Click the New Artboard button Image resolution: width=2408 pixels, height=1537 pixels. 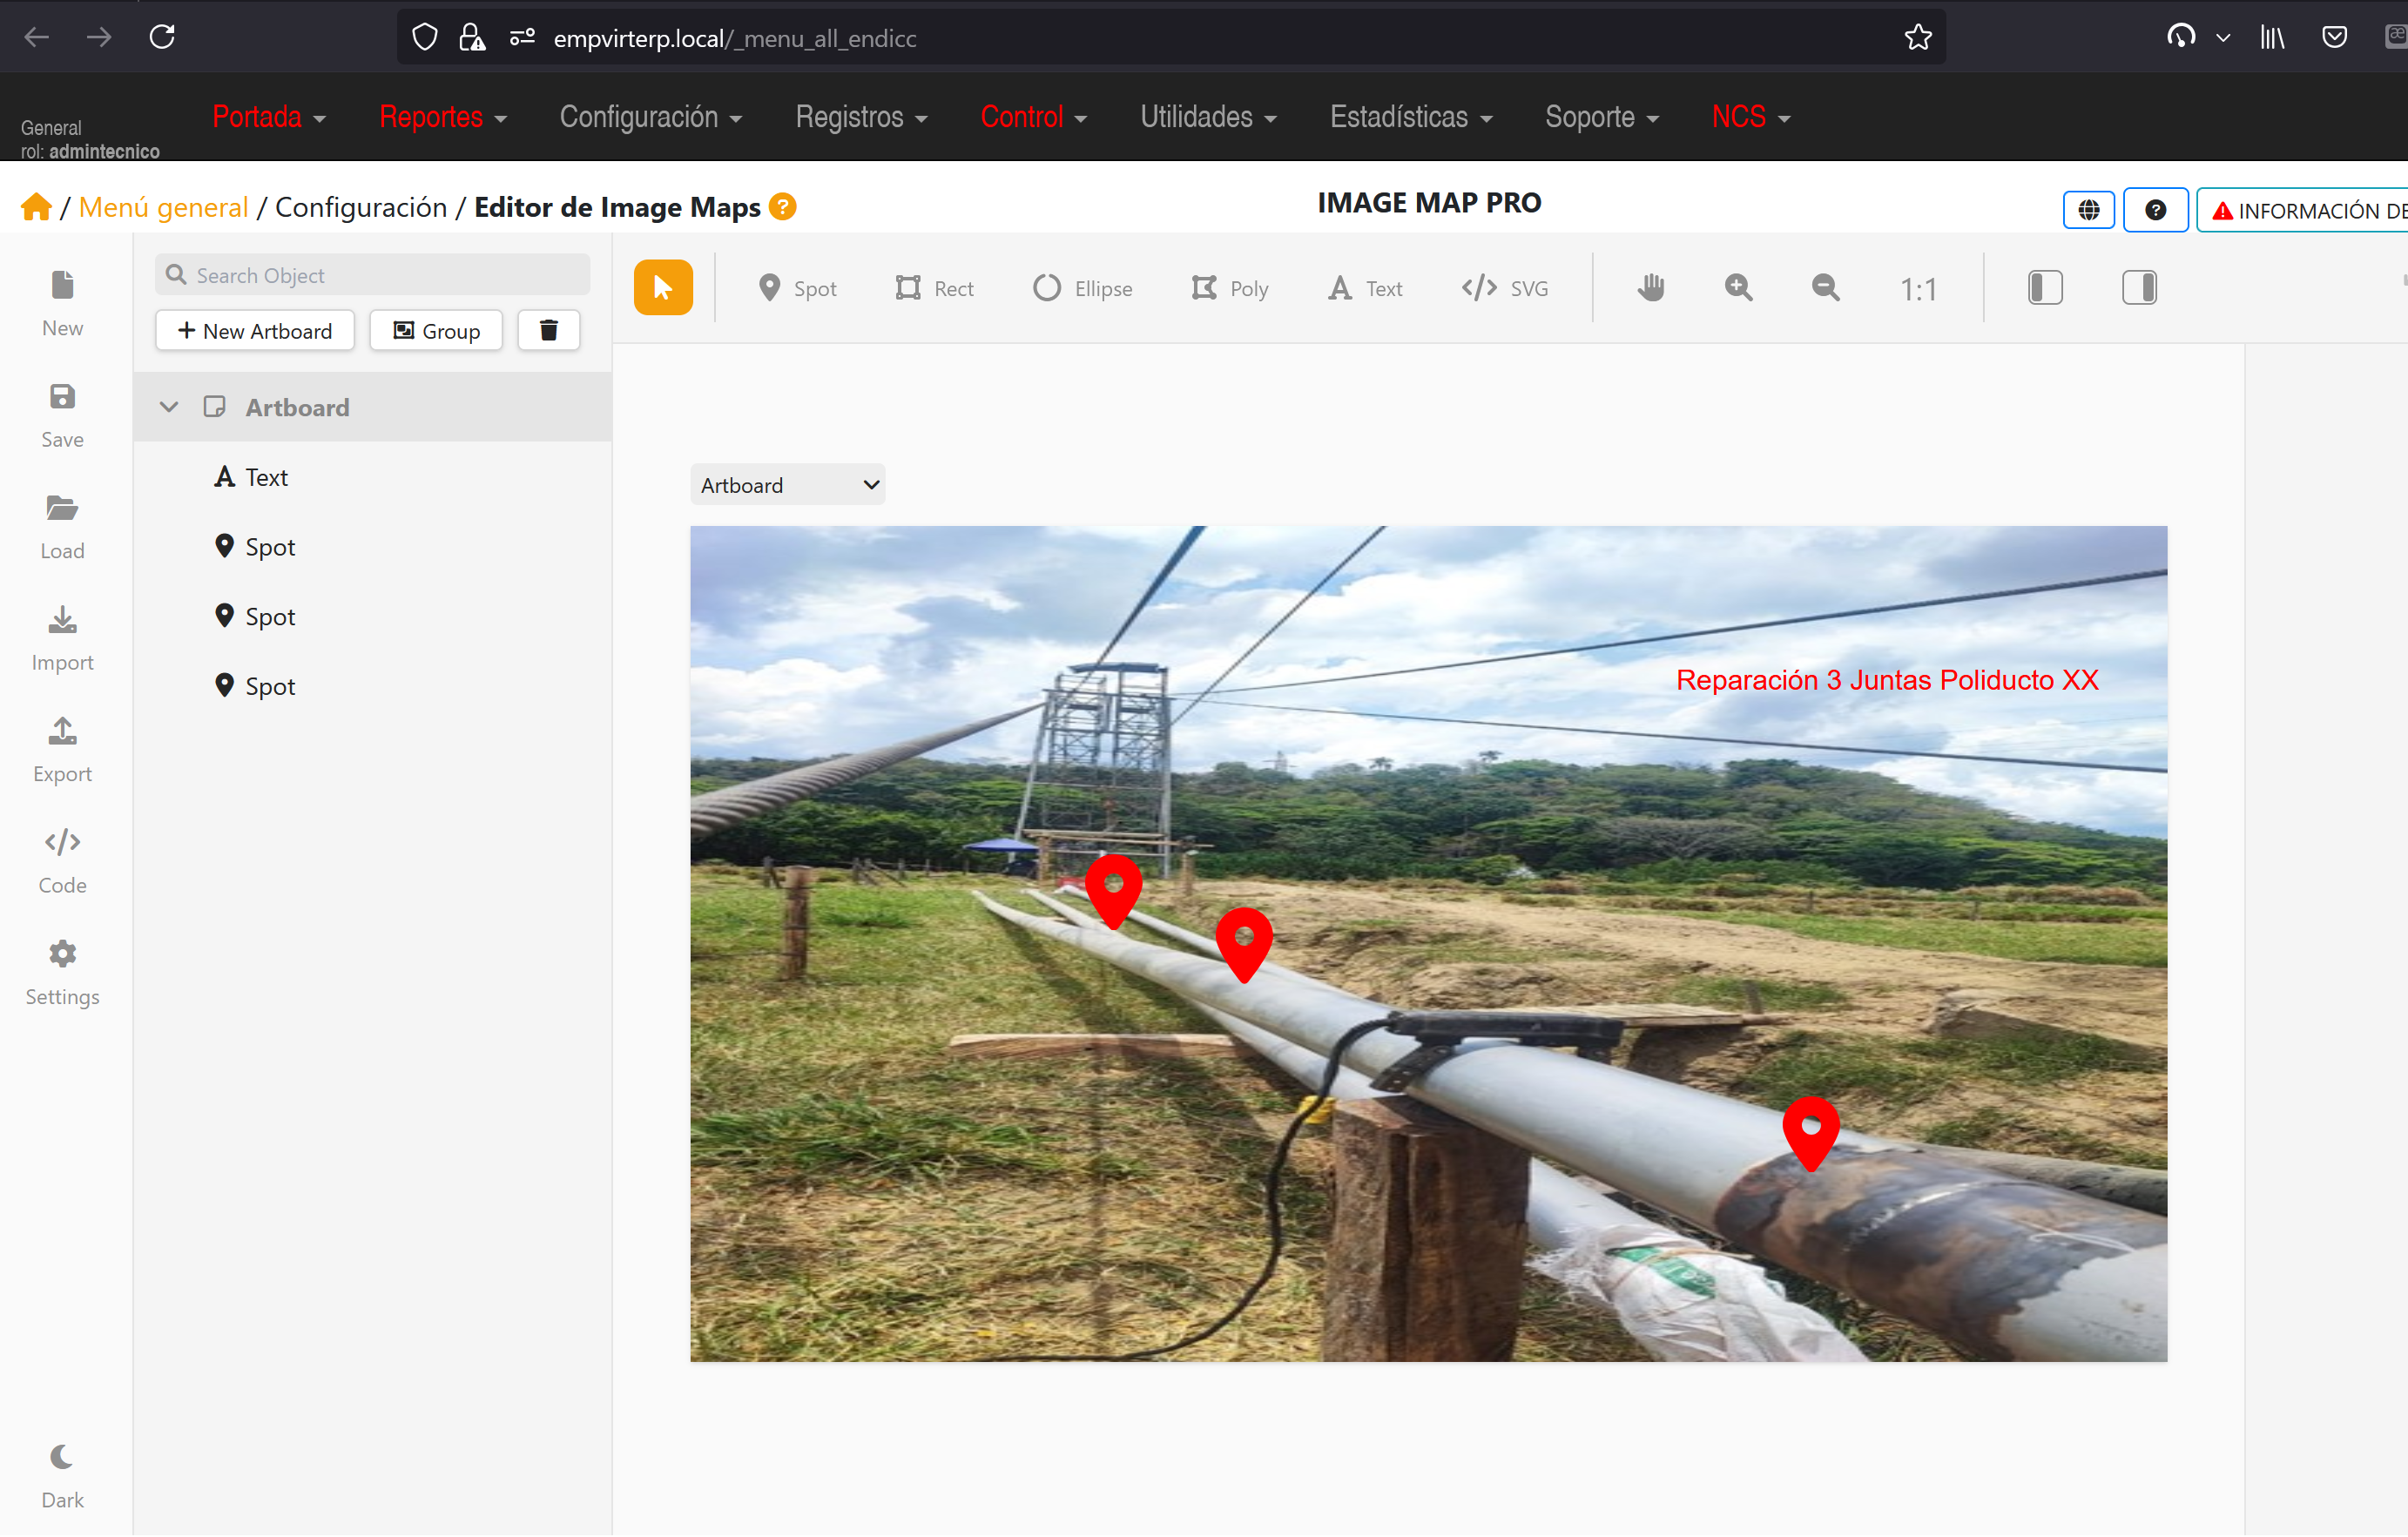click(x=255, y=330)
